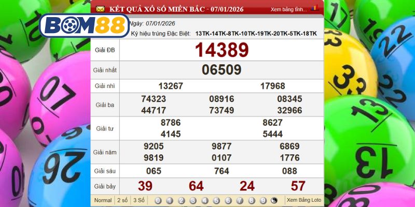The image size is (415, 207).
Task: Click special prize number 14389
Action: click(222, 50)
